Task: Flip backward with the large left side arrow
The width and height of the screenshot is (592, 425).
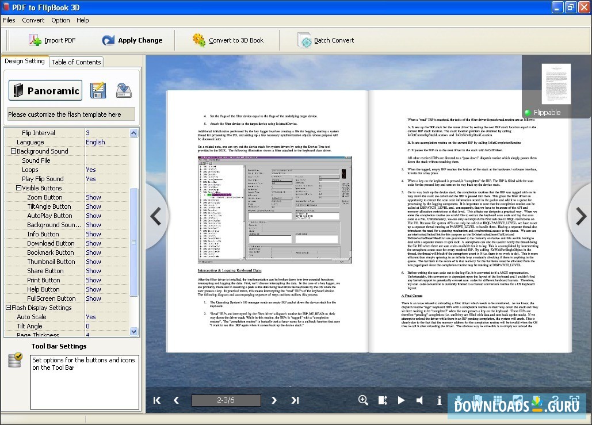Action: pos(156,216)
